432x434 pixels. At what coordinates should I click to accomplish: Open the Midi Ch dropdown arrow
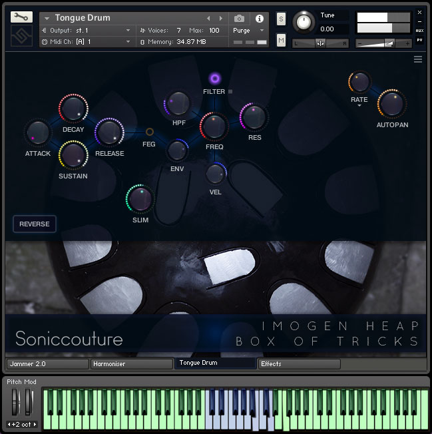128,42
